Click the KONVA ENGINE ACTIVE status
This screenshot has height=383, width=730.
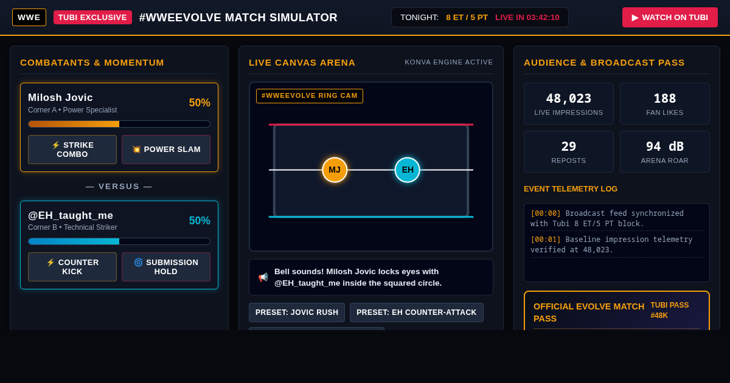pyautogui.click(x=449, y=62)
